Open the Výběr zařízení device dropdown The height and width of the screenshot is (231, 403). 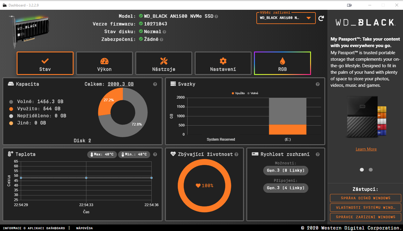click(286, 18)
